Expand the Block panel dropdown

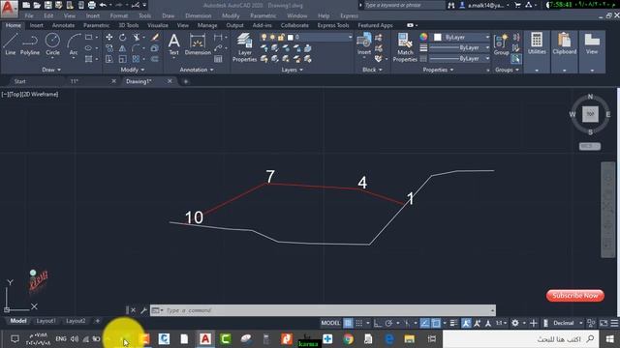click(372, 70)
